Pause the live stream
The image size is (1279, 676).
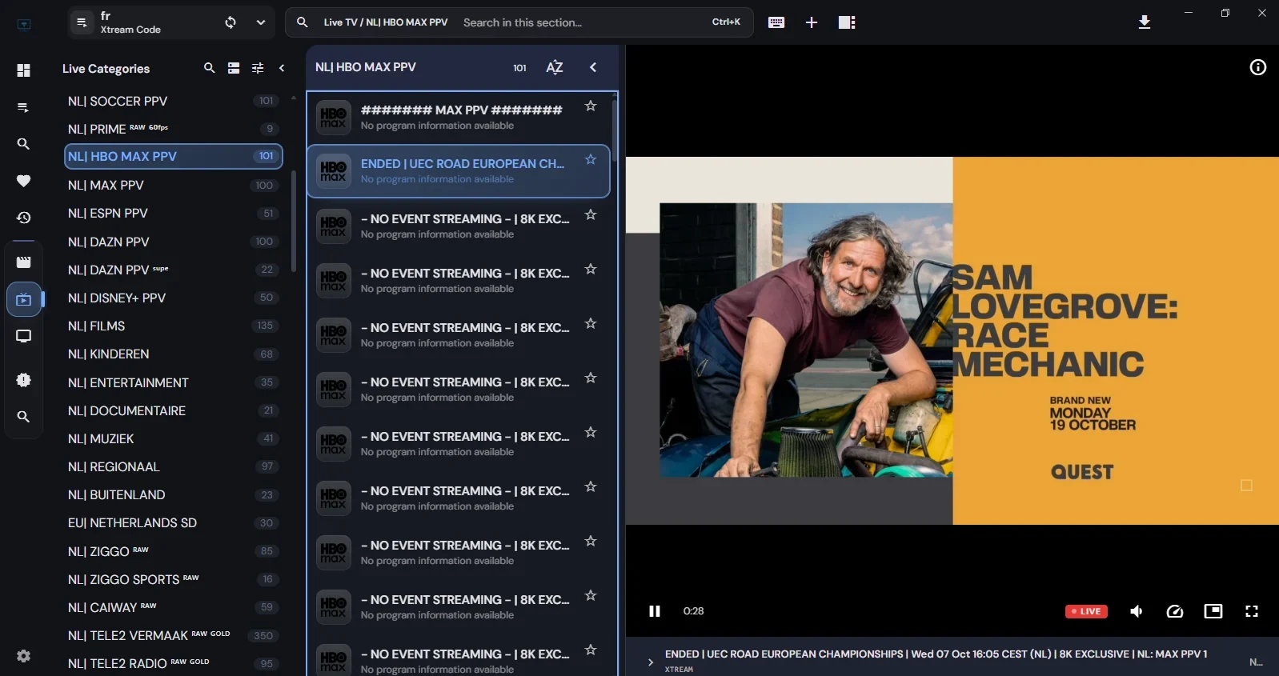pos(655,611)
